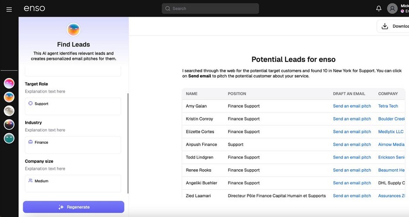Click the Finance briefcase icon
This screenshot has height=217, width=409.
(x=30, y=142)
